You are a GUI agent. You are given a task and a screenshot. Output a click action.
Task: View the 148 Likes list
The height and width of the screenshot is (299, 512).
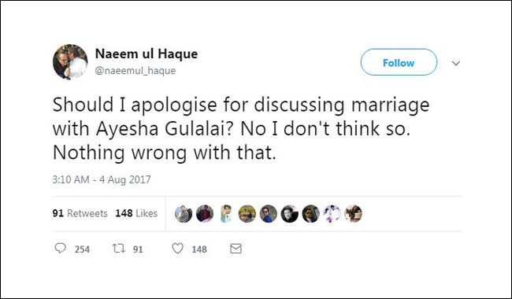point(136,213)
